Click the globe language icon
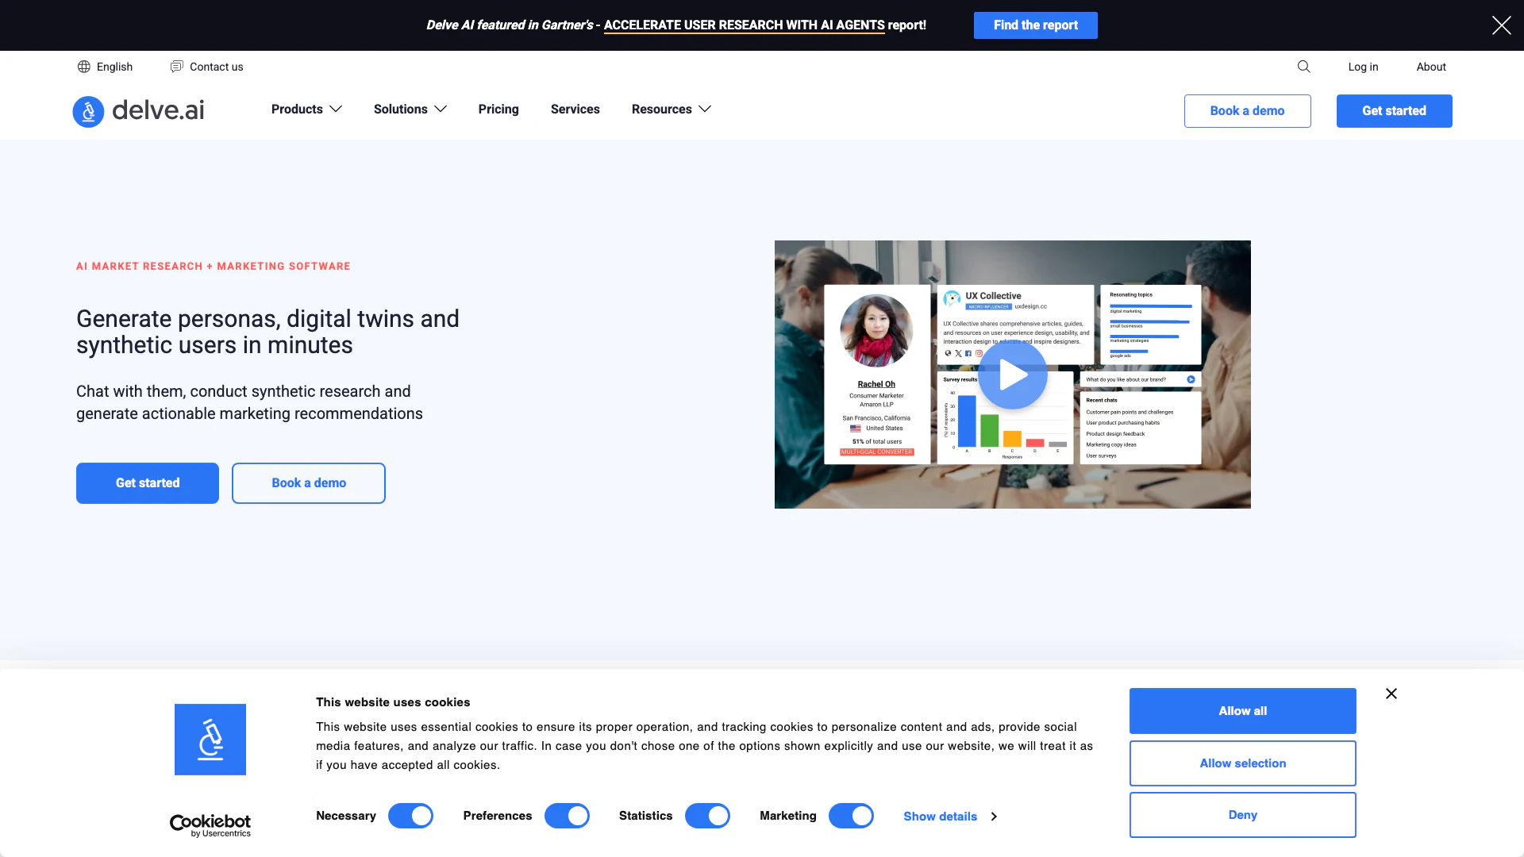1524x857 pixels. point(84,67)
